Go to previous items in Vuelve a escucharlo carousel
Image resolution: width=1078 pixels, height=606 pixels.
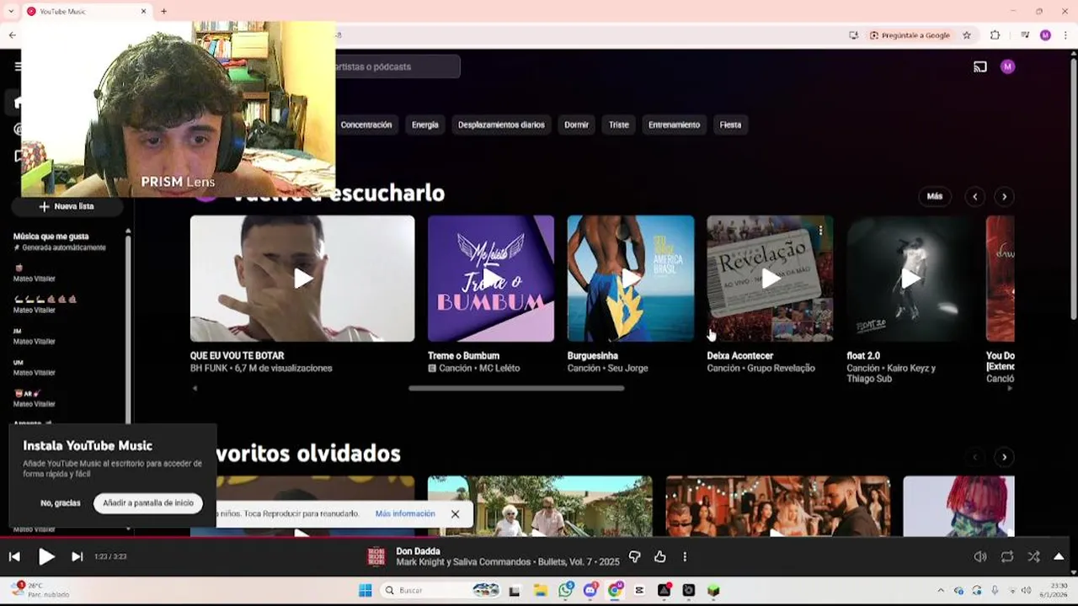tap(974, 196)
